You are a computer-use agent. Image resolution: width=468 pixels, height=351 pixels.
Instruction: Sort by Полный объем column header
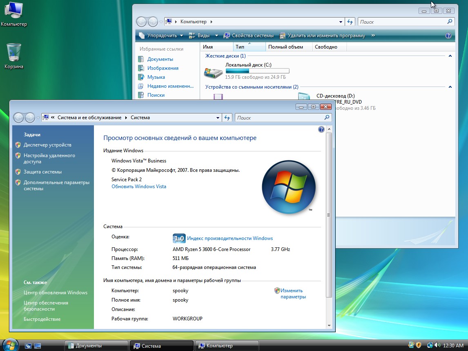click(289, 47)
